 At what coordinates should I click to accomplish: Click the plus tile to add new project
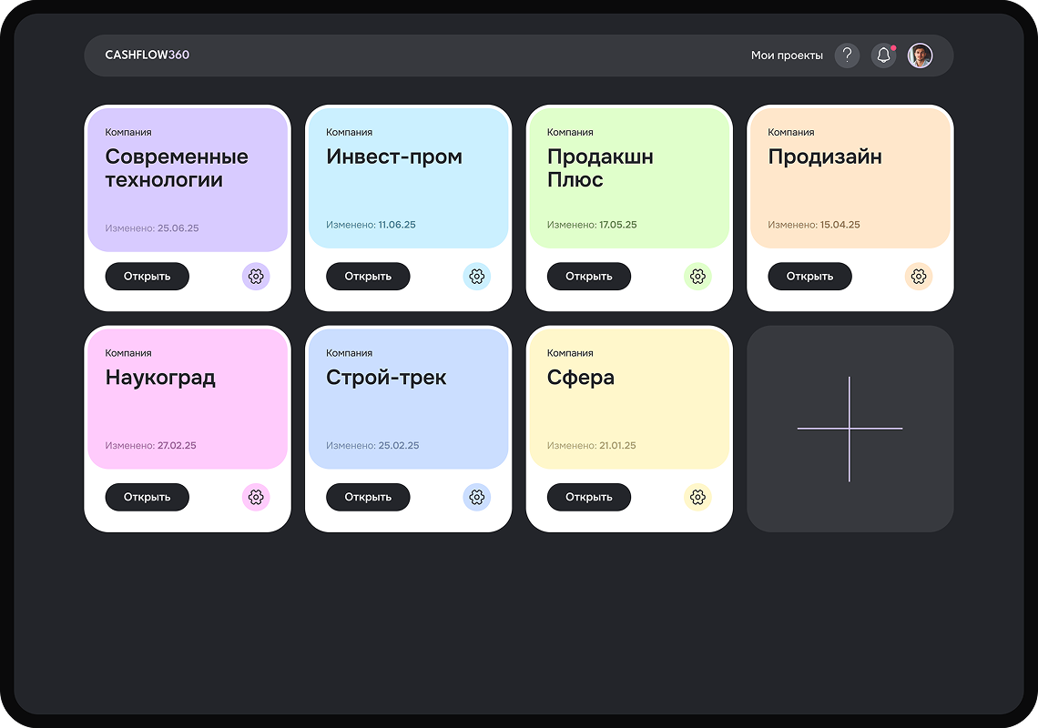(850, 427)
